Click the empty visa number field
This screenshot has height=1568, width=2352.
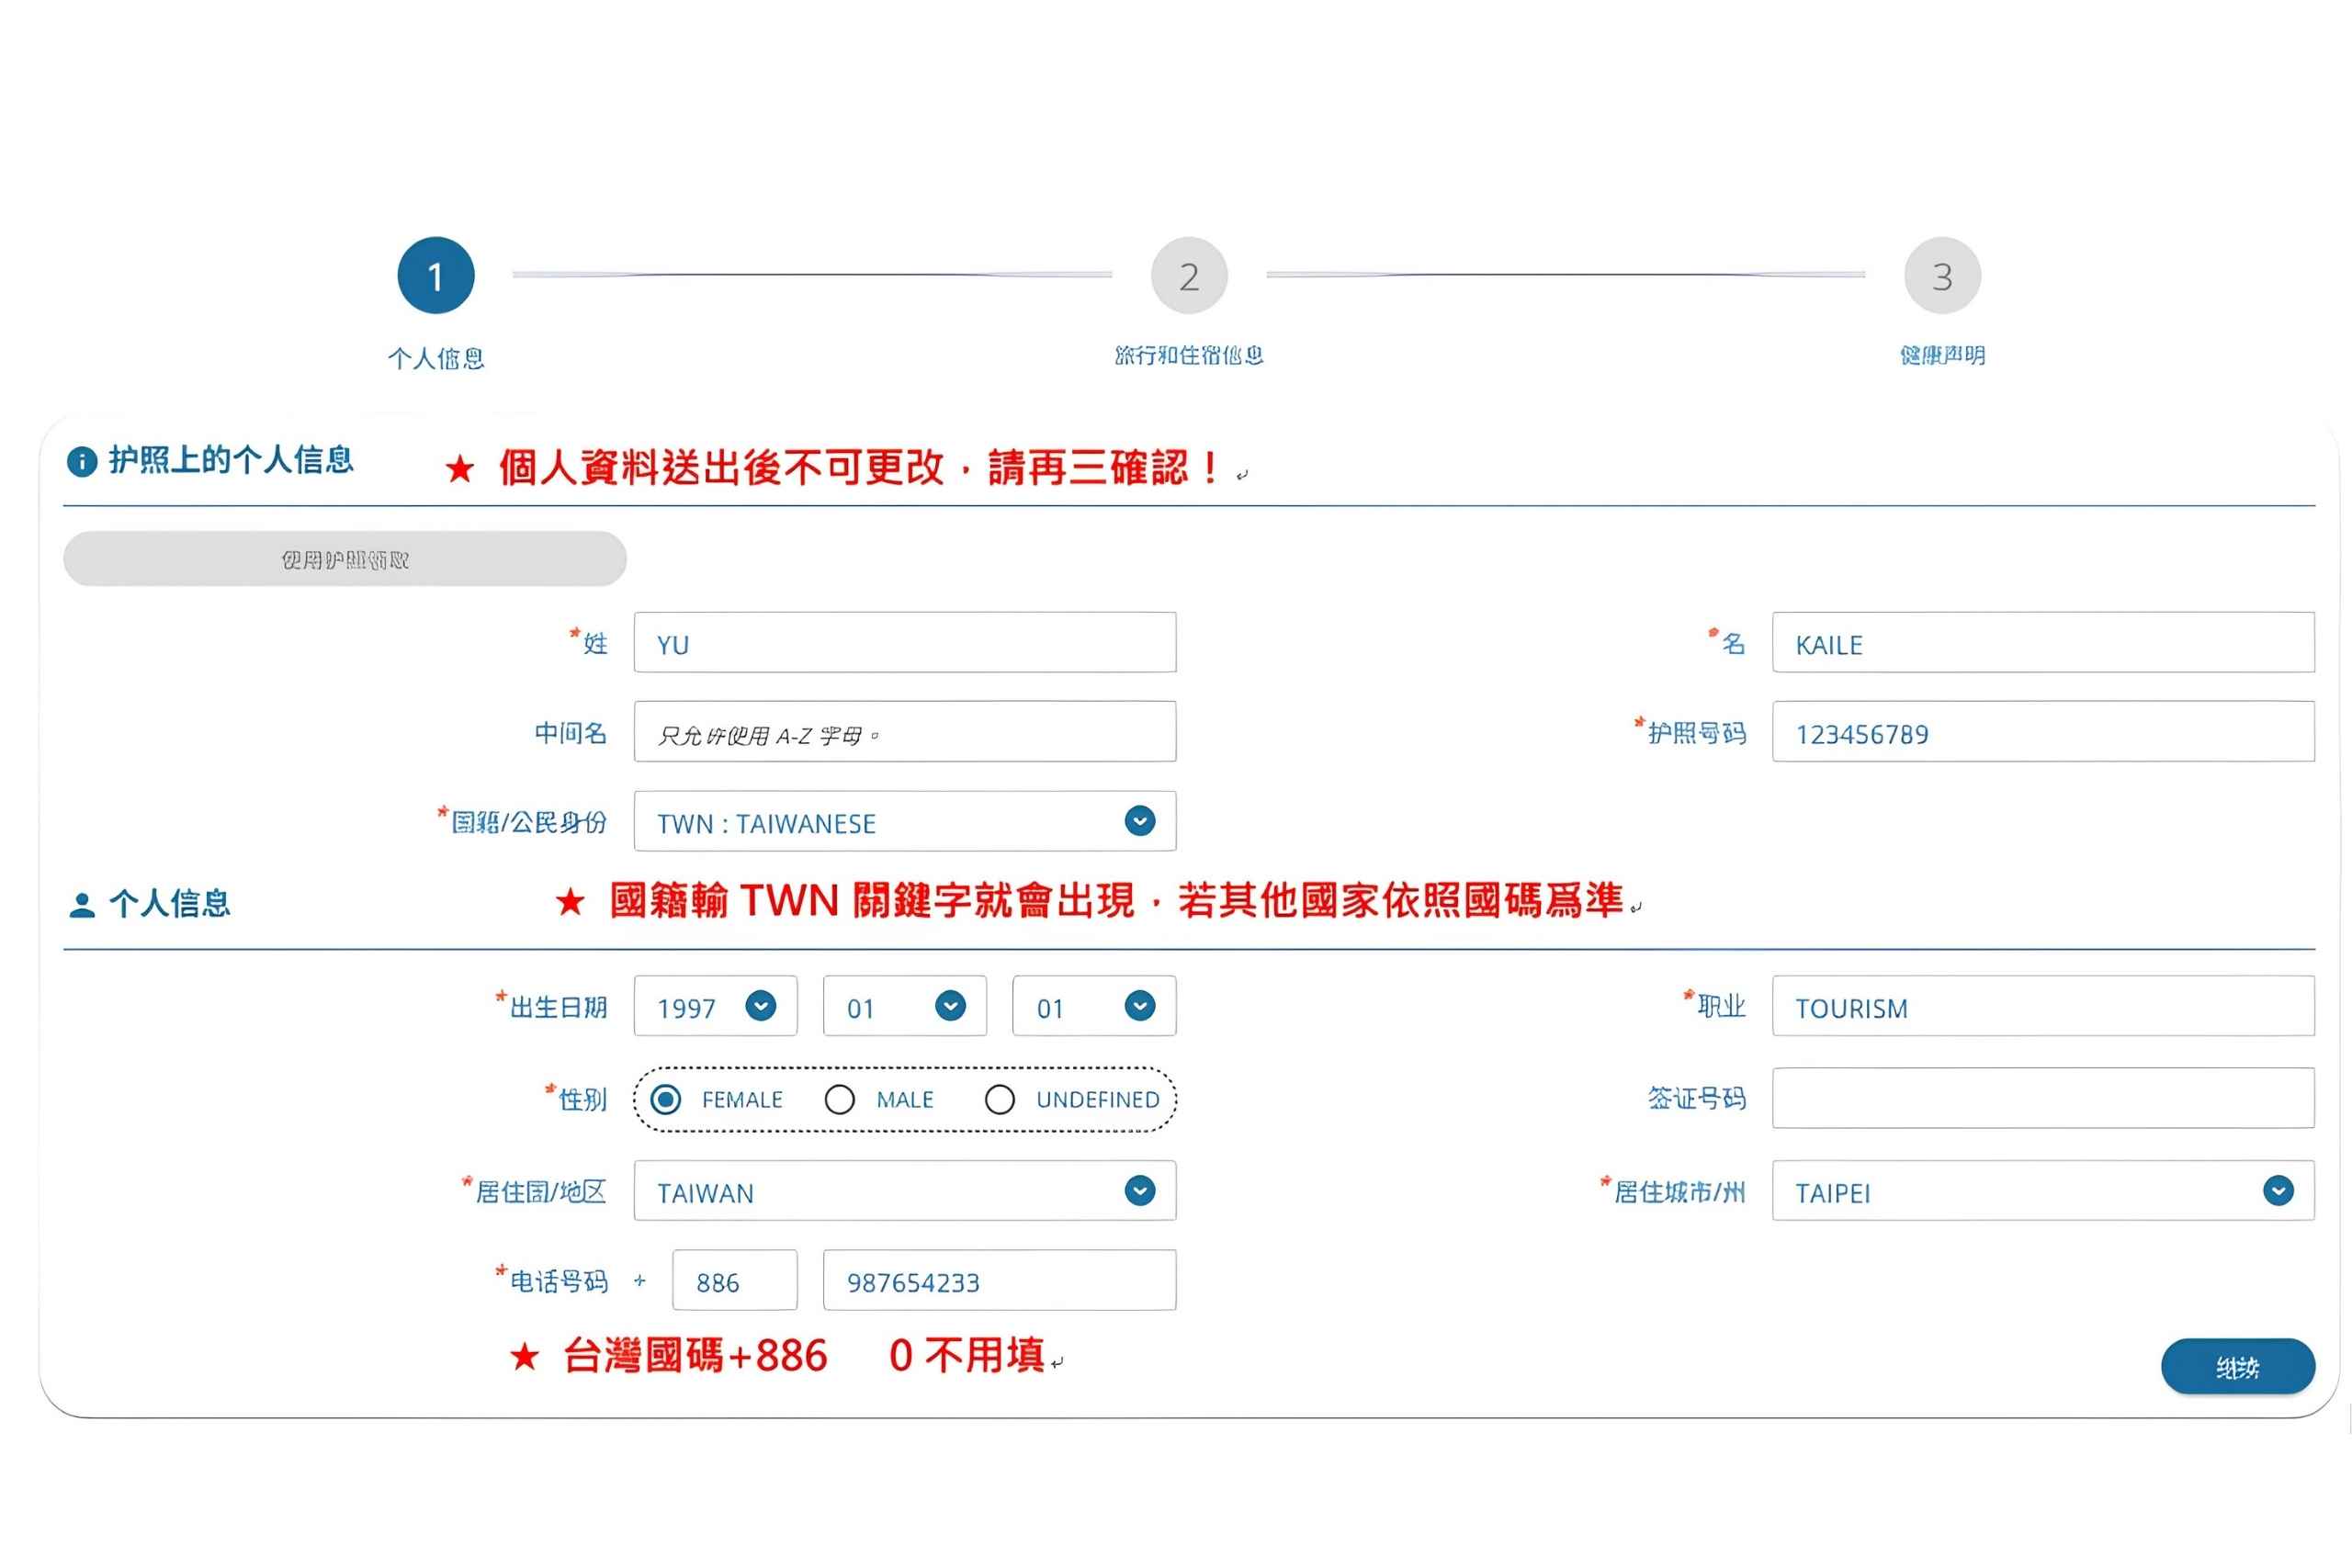click(x=2043, y=1098)
